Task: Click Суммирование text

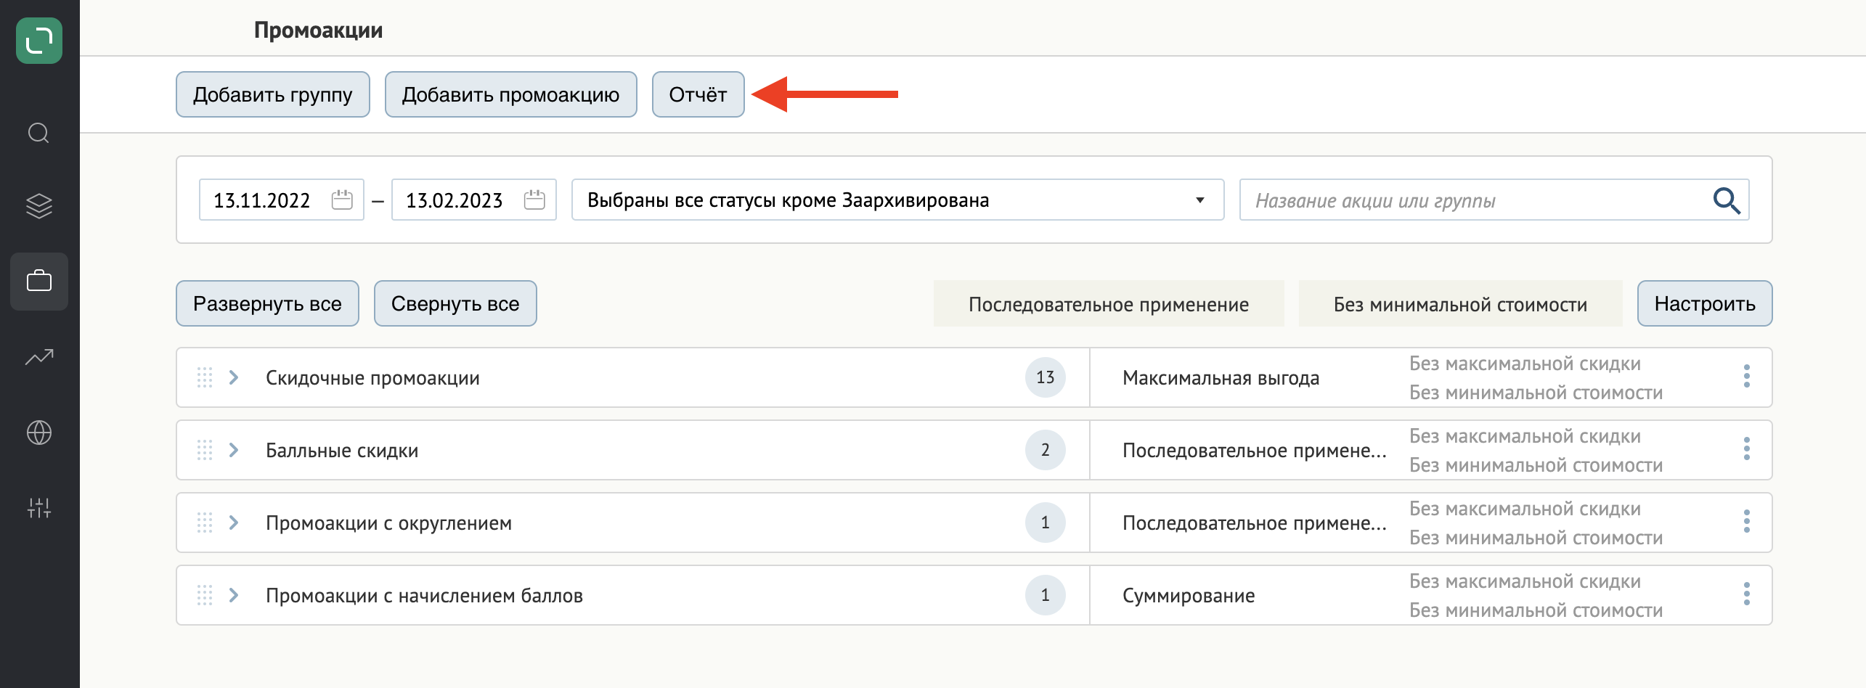Action: [1189, 596]
